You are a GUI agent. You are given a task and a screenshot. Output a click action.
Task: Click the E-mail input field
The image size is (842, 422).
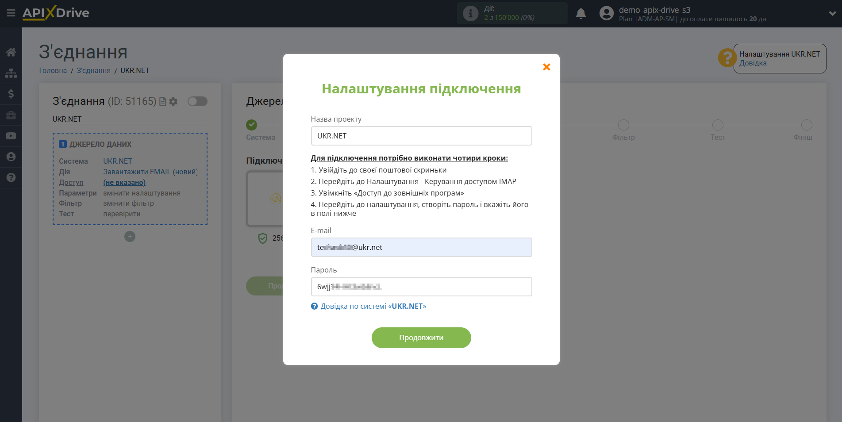click(421, 247)
